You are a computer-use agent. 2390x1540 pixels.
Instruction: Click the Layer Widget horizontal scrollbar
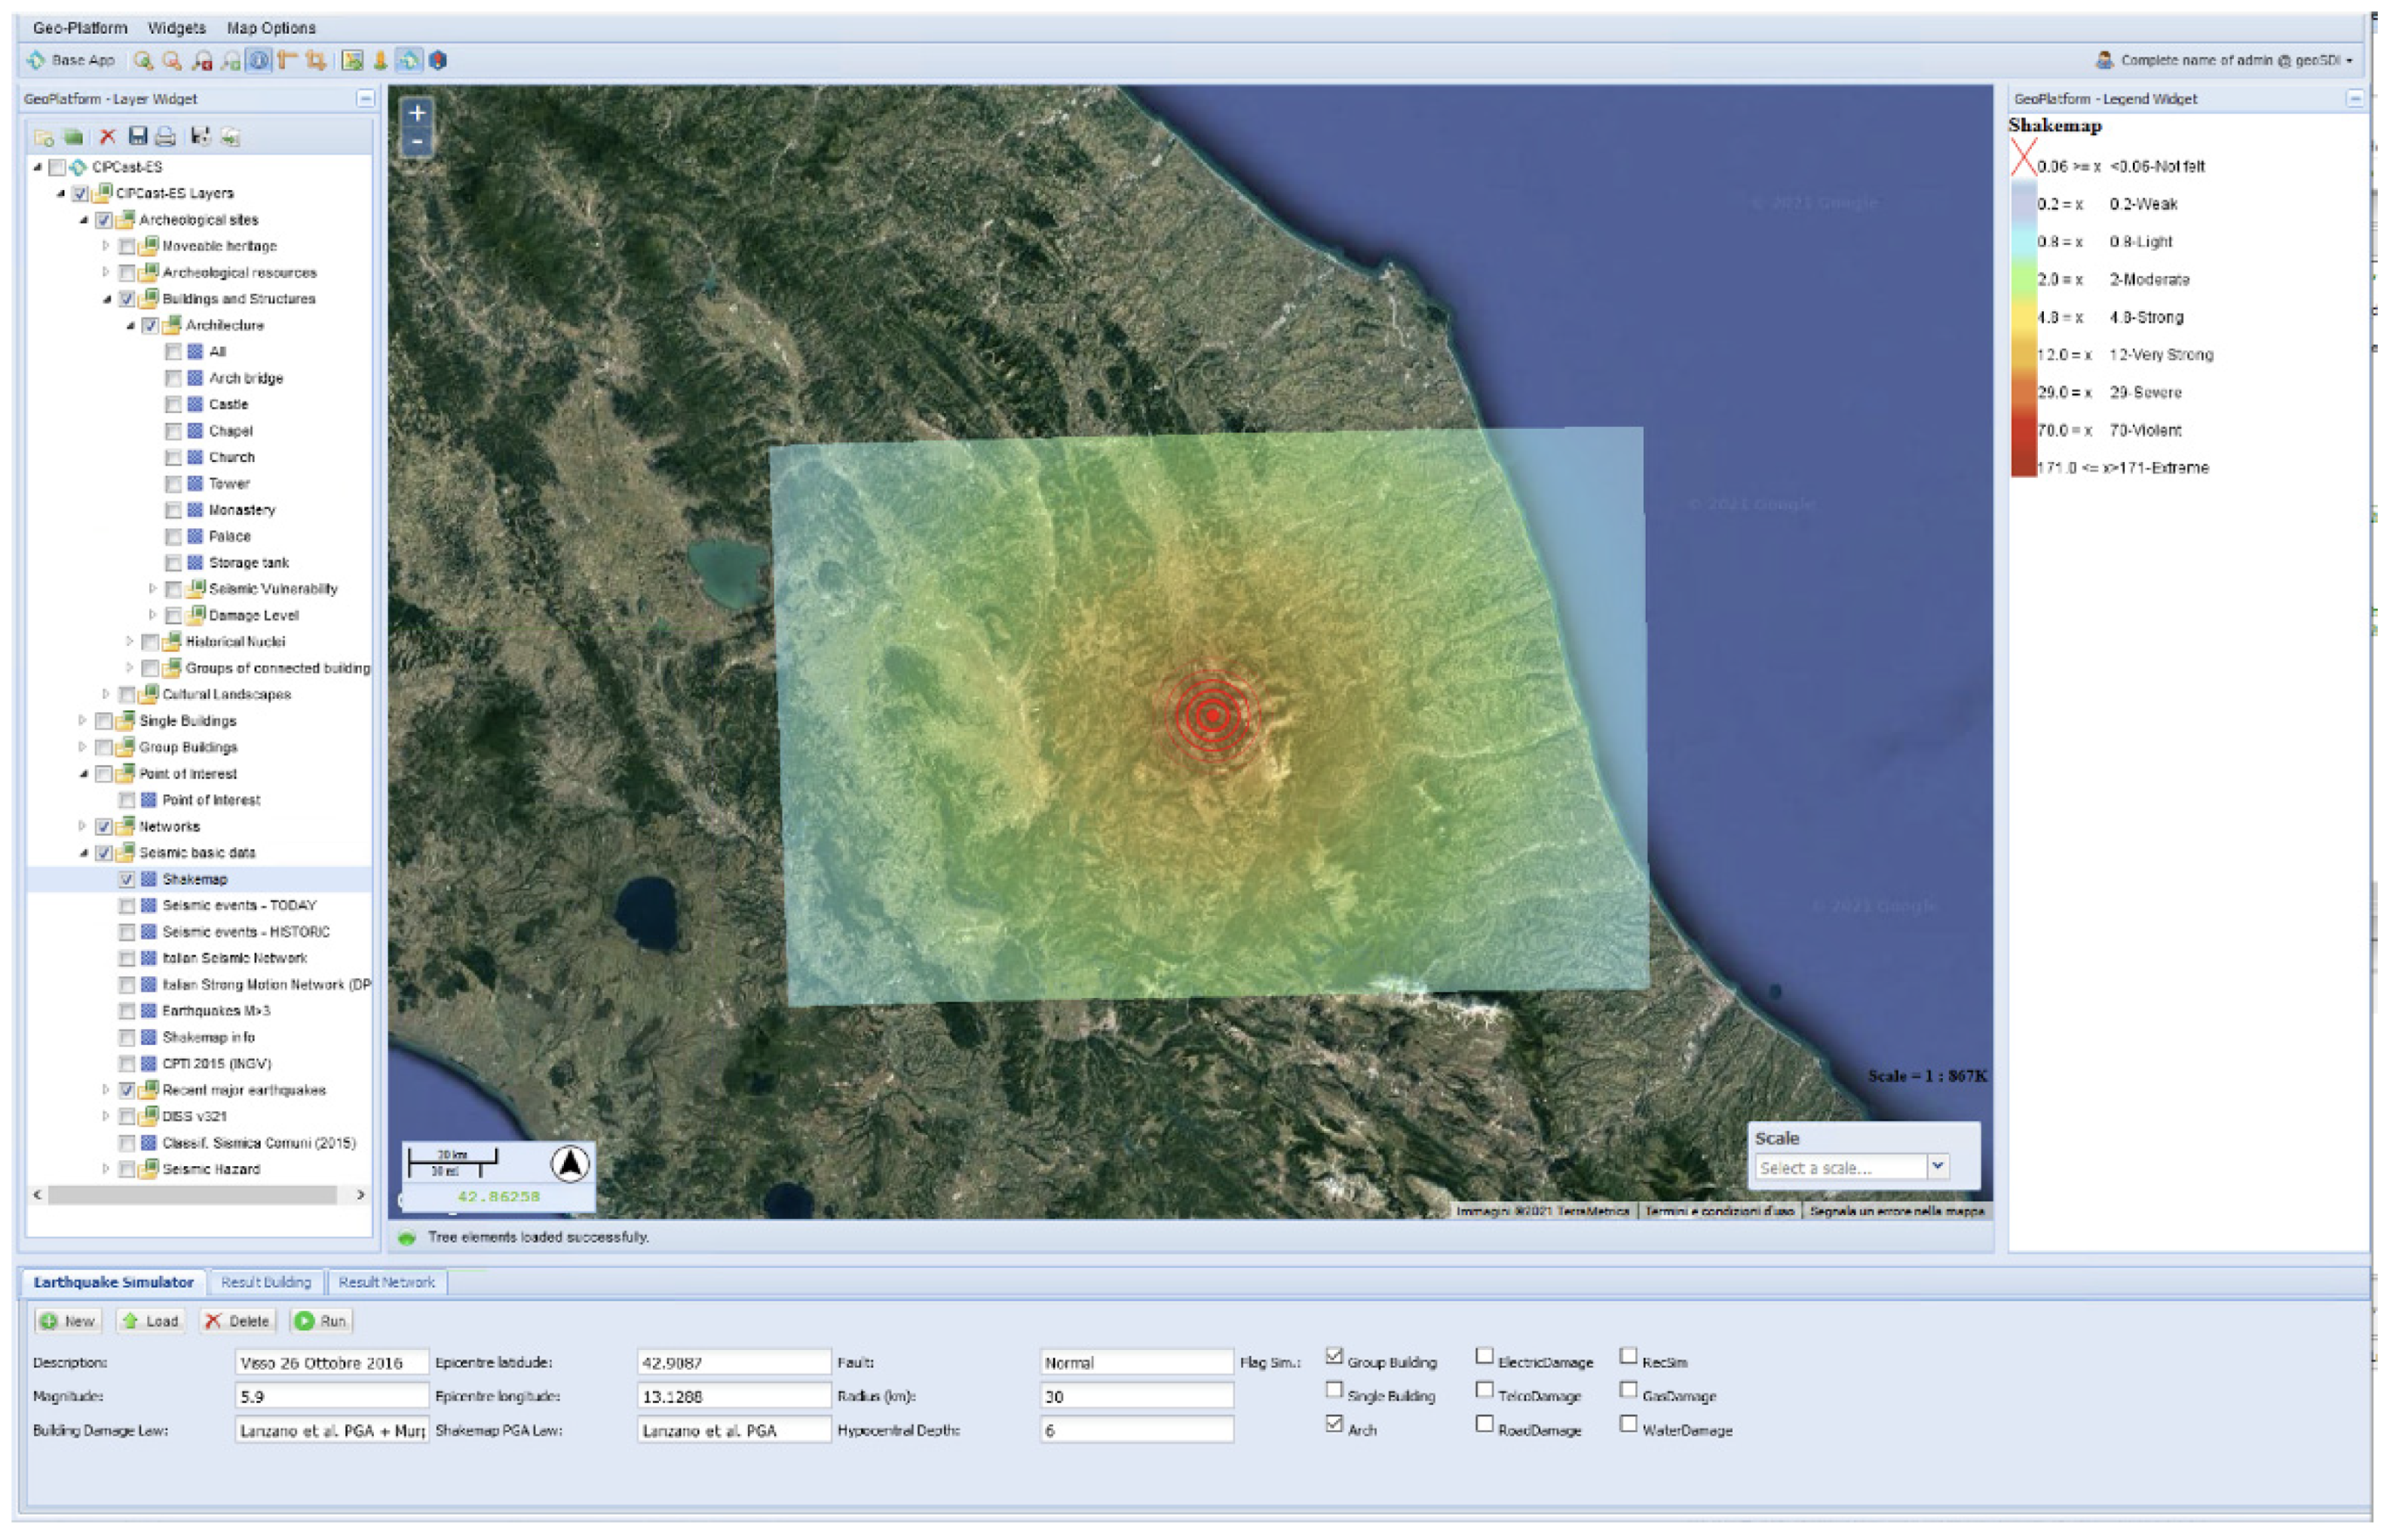[192, 1195]
